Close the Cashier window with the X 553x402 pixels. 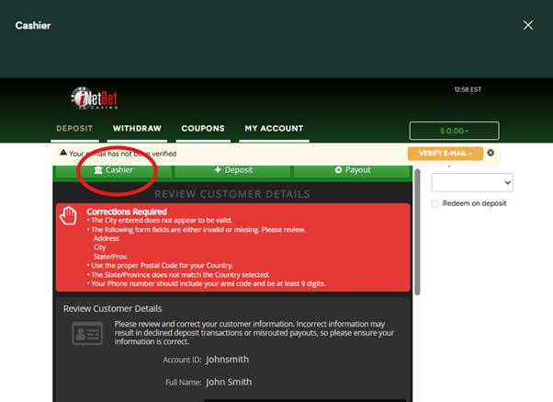point(528,25)
